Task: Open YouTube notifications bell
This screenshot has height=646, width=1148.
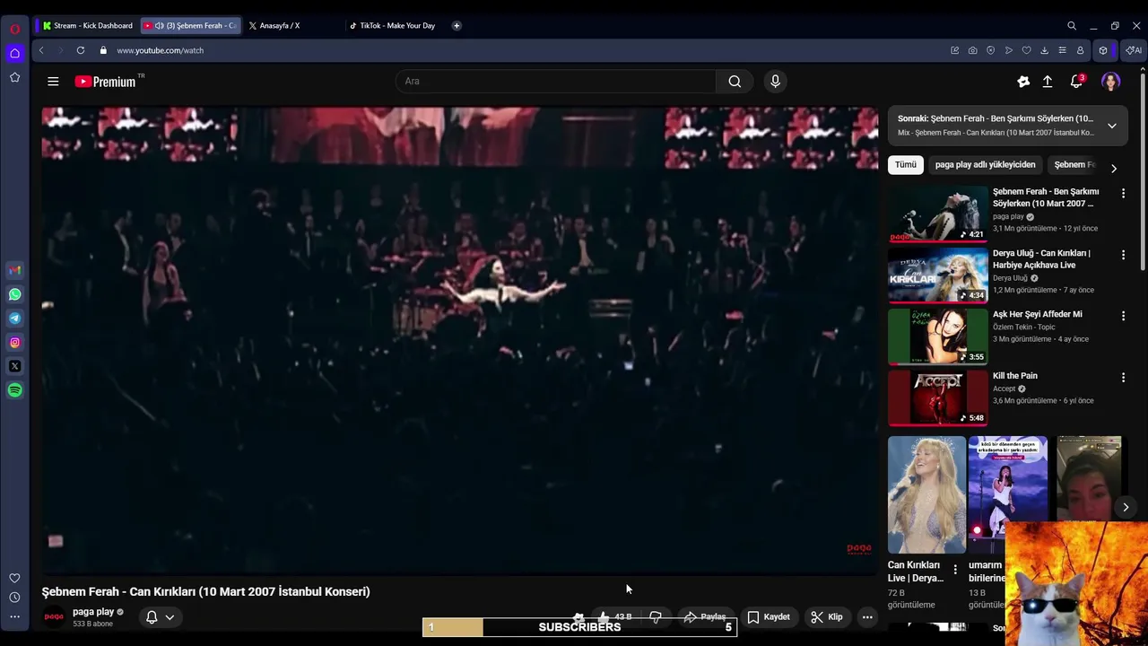Action: pyautogui.click(x=1076, y=82)
